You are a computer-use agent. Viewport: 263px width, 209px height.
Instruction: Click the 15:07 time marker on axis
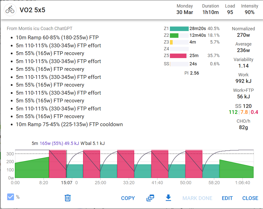(x=67, y=183)
